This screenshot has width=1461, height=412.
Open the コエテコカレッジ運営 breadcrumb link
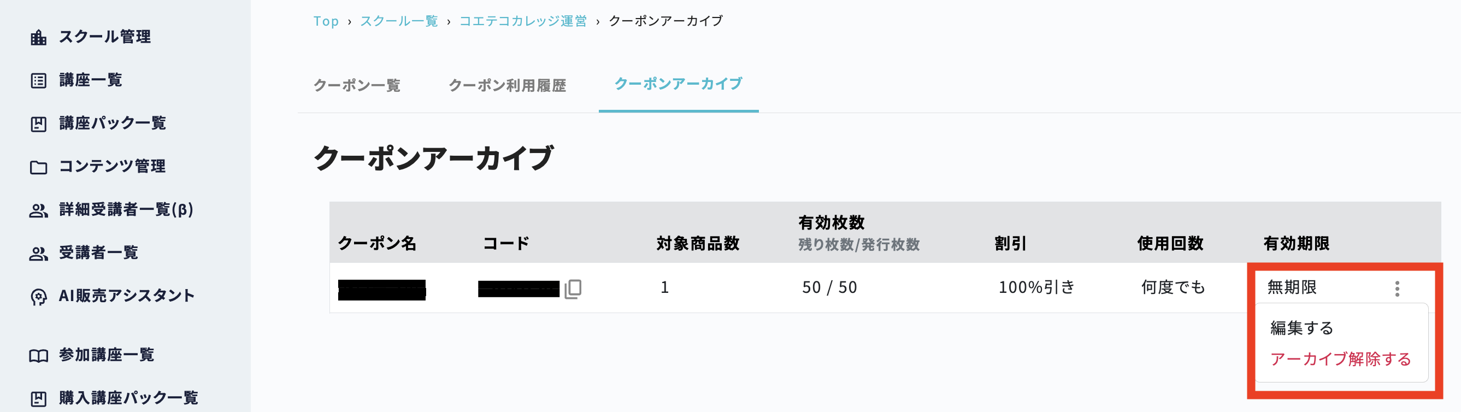tap(523, 21)
